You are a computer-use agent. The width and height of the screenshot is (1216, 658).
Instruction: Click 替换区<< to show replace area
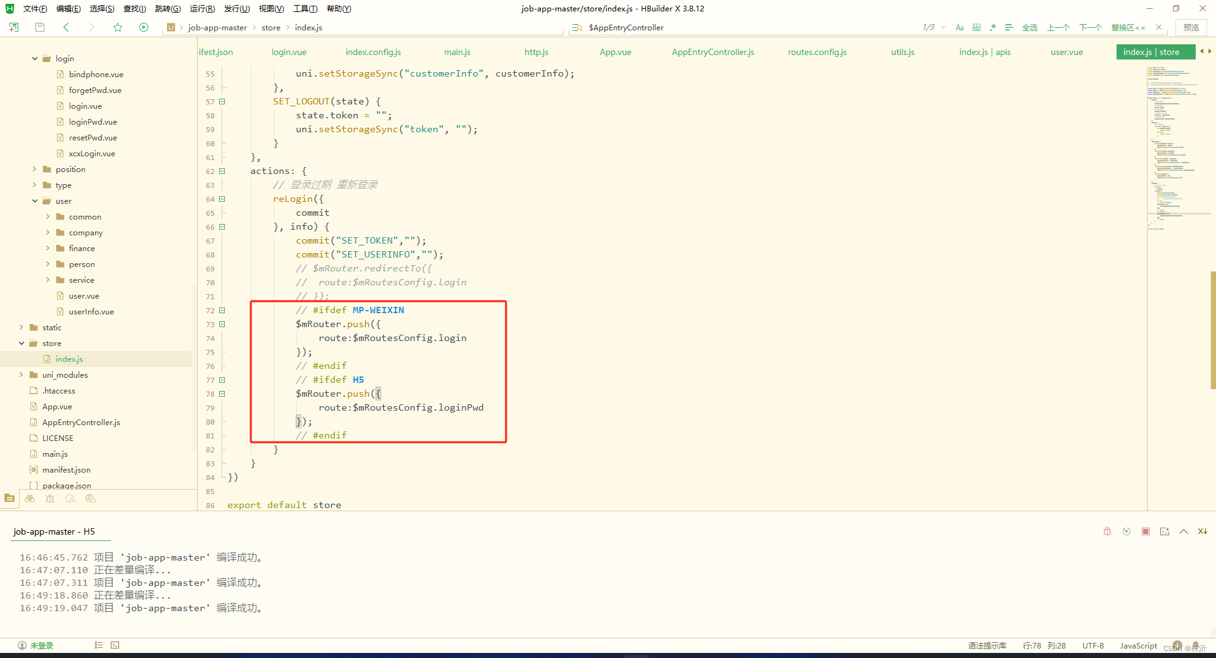coord(1128,27)
